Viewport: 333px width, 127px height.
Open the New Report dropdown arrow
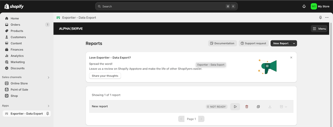pos(294,43)
